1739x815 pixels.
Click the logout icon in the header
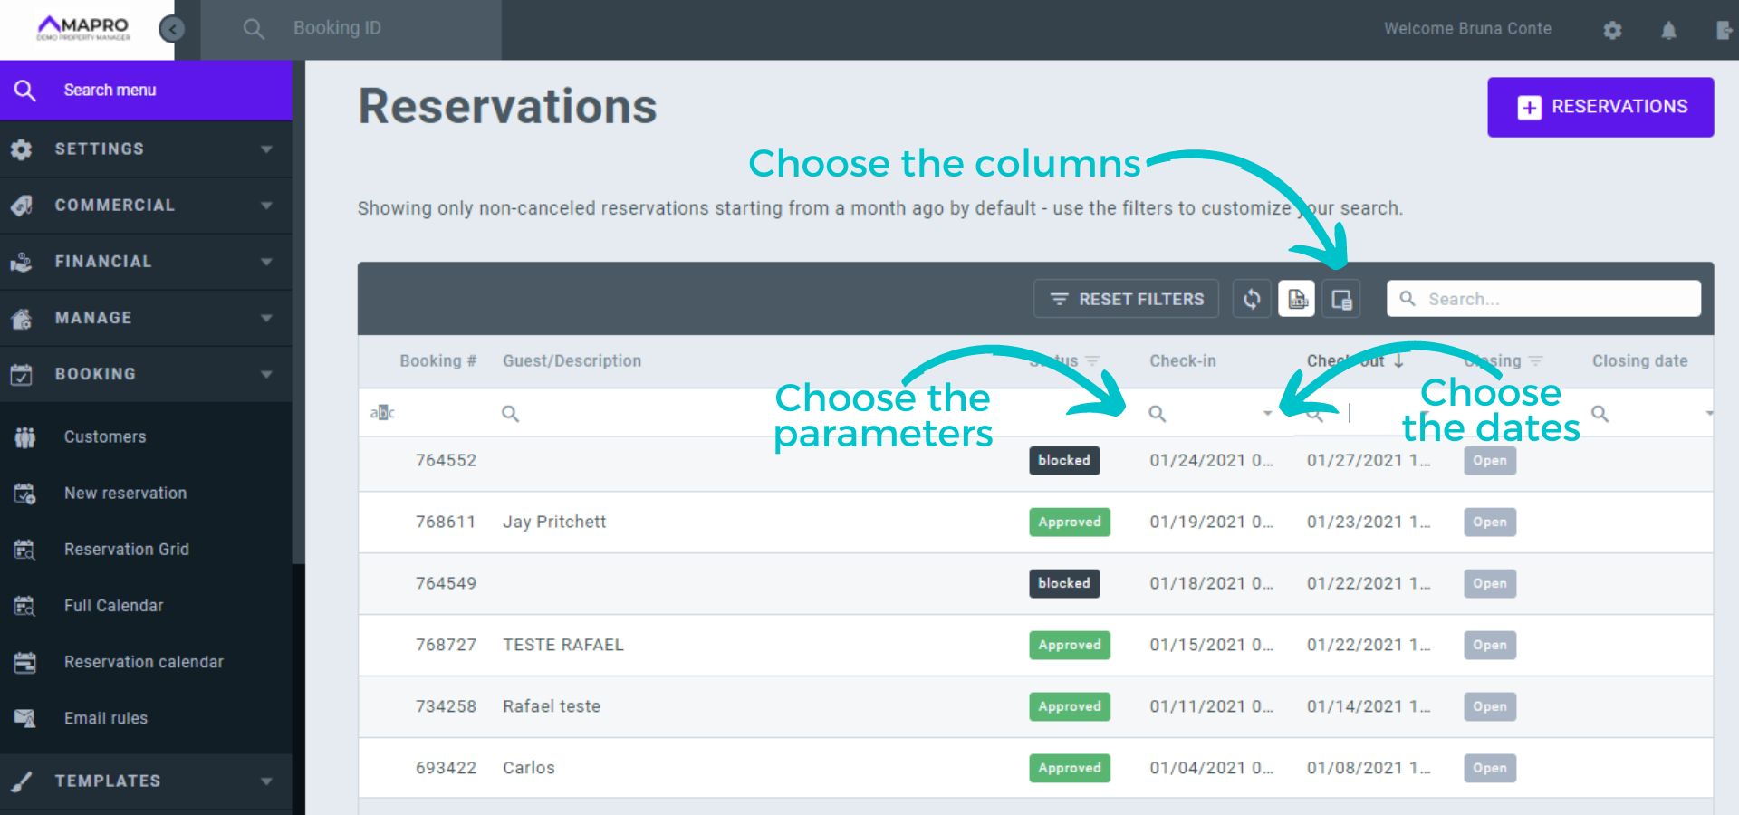pos(1724,30)
